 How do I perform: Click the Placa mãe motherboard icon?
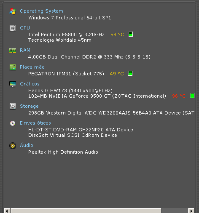13,67
